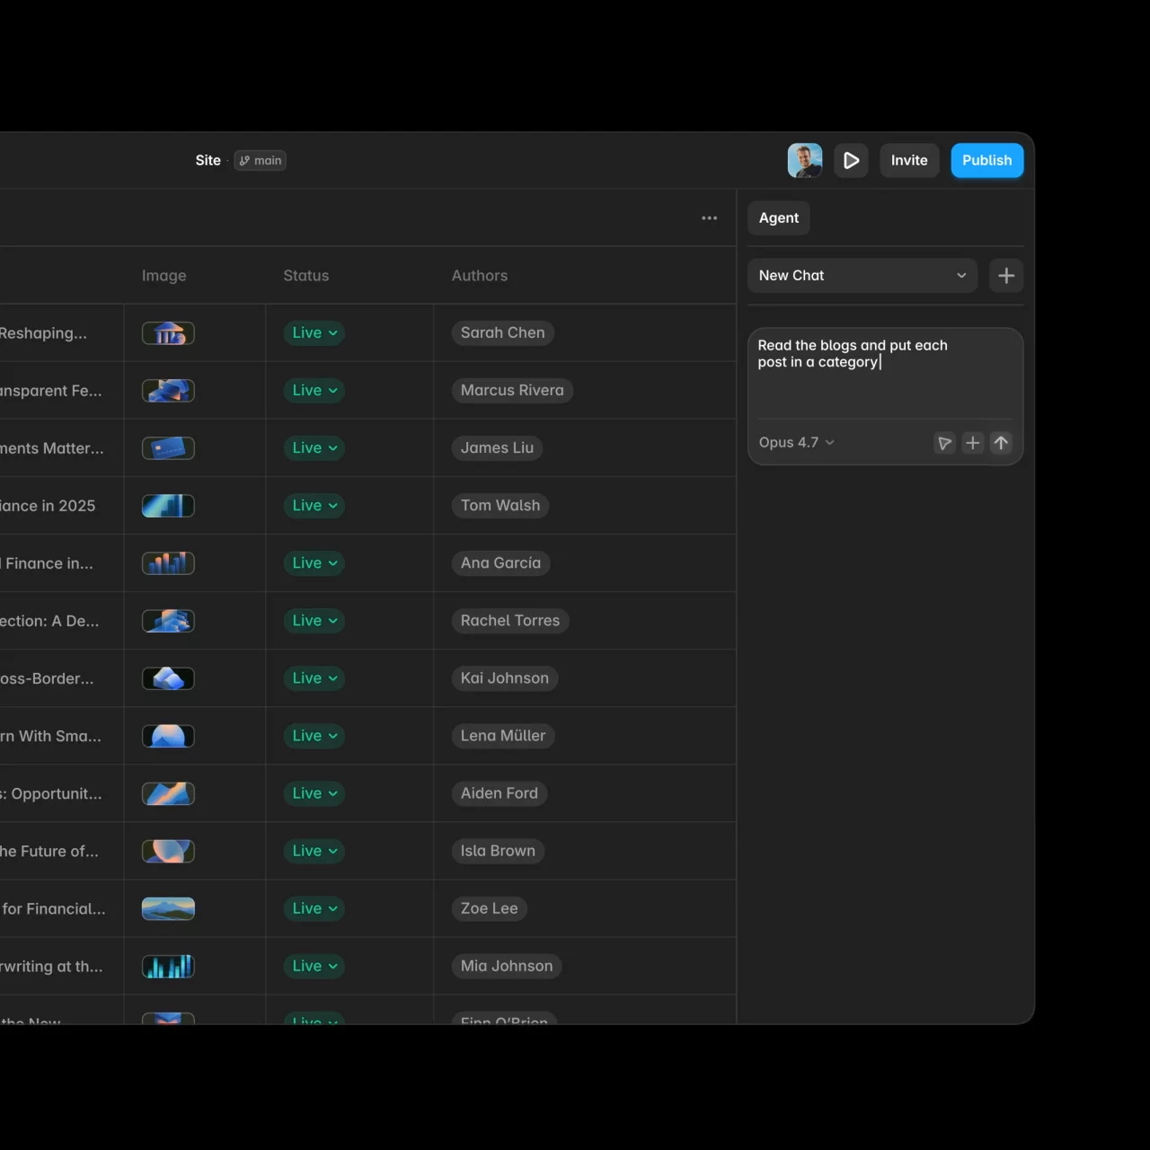This screenshot has width=1150, height=1150.
Task: Open the user profile avatar
Action: (805, 161)
